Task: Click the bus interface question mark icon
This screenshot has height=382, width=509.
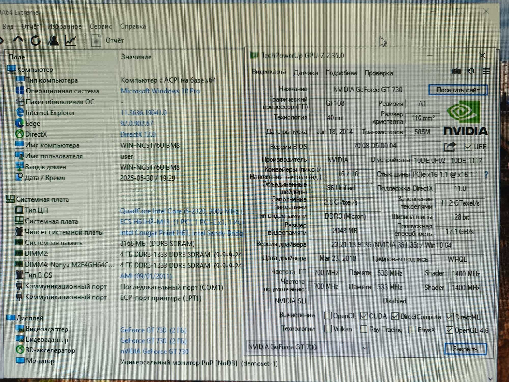Action: (x=486, y=175)
